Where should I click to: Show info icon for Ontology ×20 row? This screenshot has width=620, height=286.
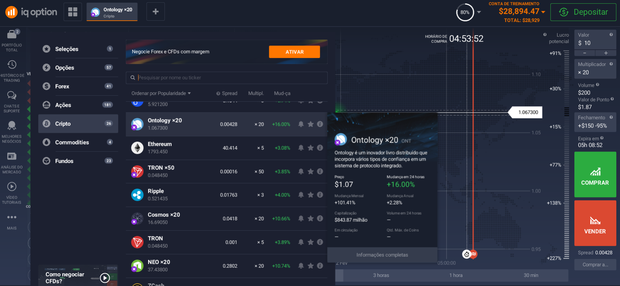[x=320, y=124]
